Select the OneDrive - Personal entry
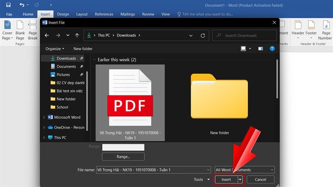 pyautogui.click(x=66, y=127)
